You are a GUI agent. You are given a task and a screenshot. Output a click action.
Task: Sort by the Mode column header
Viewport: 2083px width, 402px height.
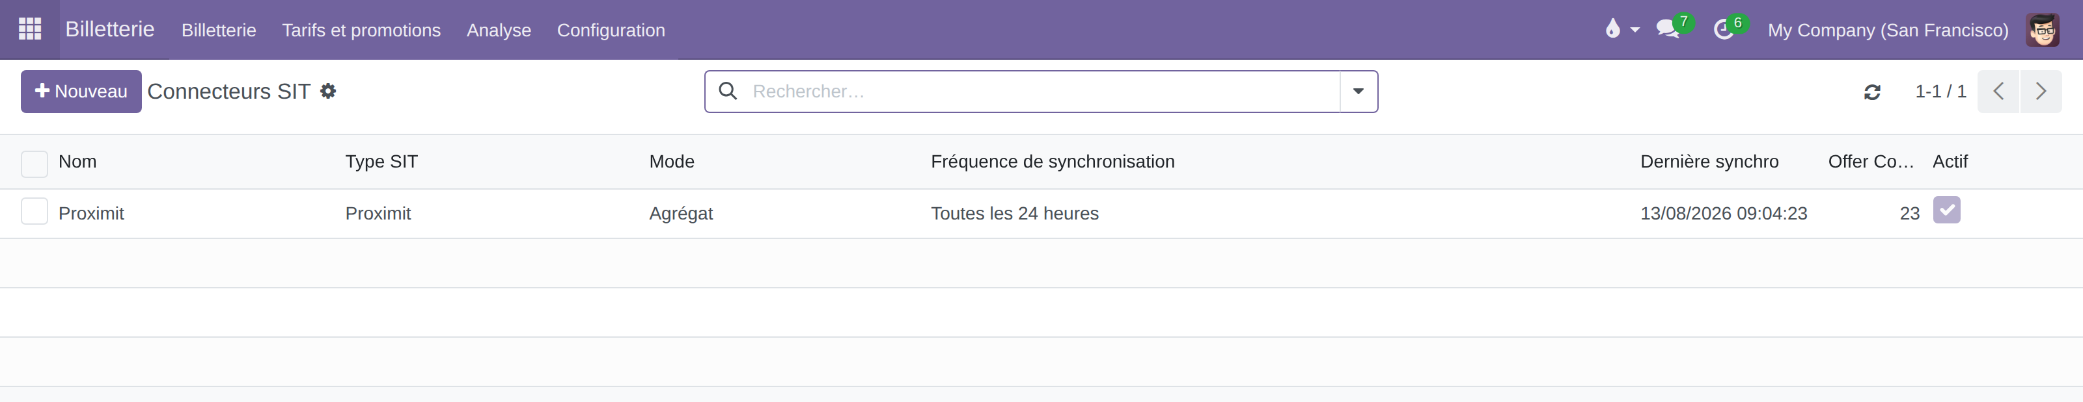671,162
